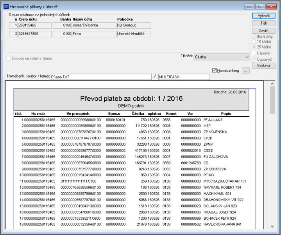Click the Firma account name field
The width and height of the screenshot is (281, 235).
94,34
